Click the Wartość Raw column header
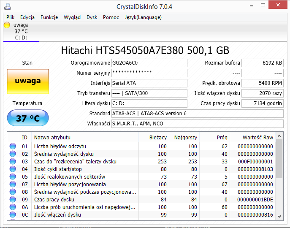 point(252,138)
